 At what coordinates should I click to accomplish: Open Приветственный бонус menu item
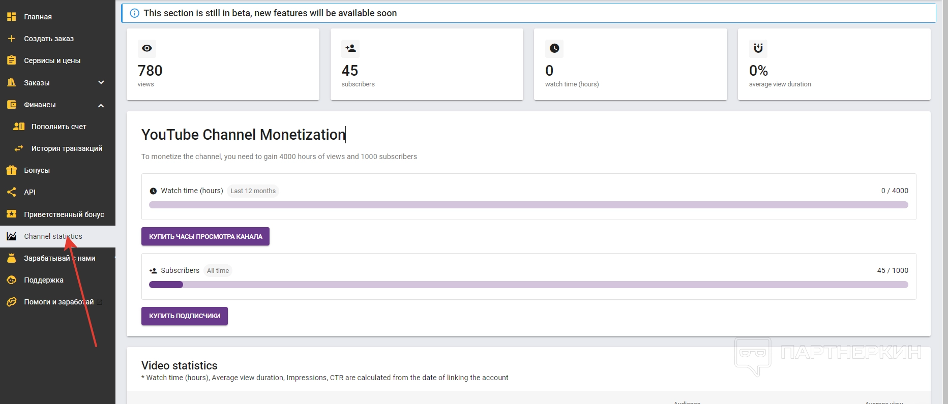pyautogui.click(x=64, y=214)
